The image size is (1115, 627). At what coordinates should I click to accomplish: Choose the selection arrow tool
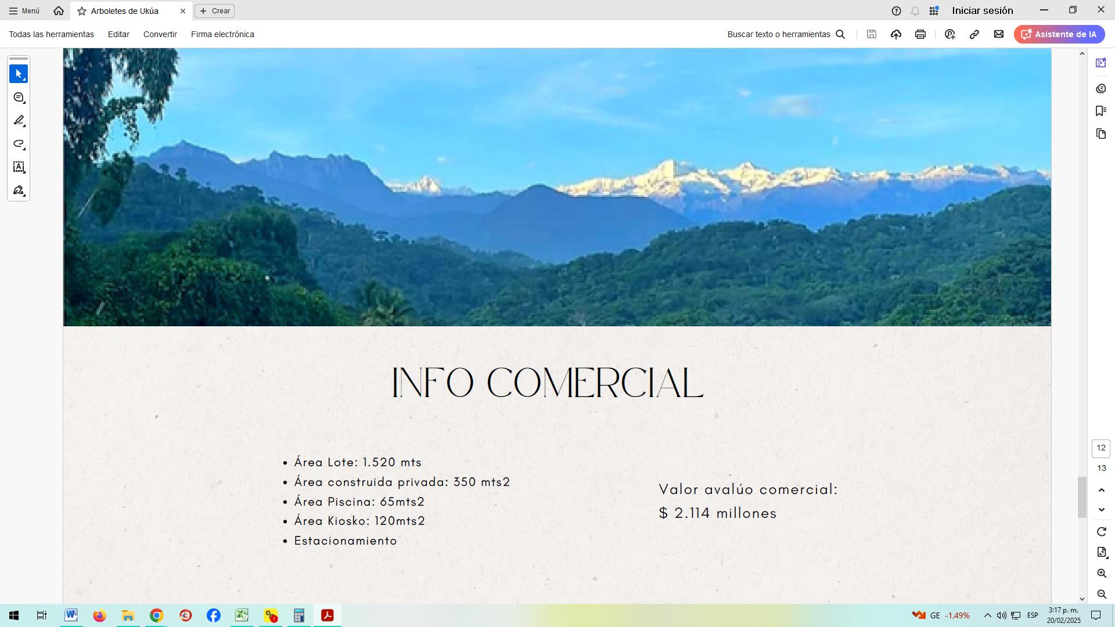point(19,74)
